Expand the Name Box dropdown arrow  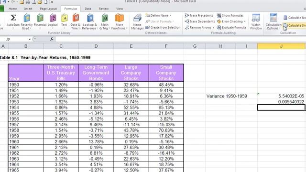[x=30, y=39]
